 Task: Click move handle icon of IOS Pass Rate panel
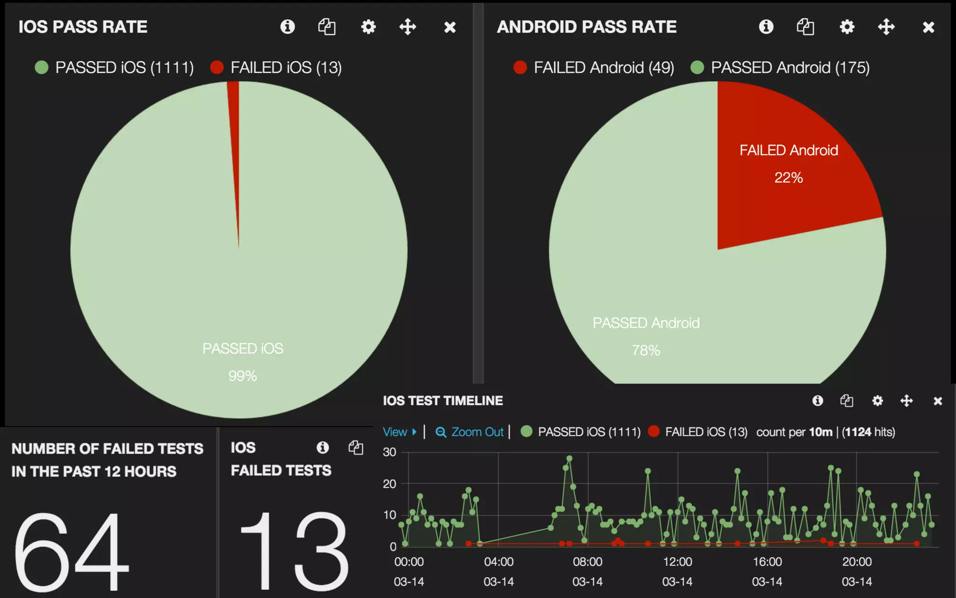(408, 27)
